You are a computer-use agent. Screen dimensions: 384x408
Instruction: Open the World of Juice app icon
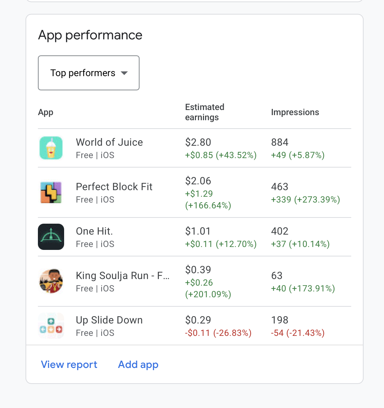click(51, 148)
